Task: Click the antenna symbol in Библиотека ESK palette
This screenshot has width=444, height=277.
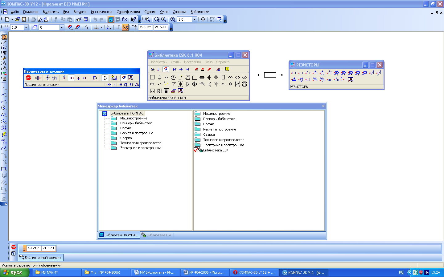Action: tap(216, 84)
